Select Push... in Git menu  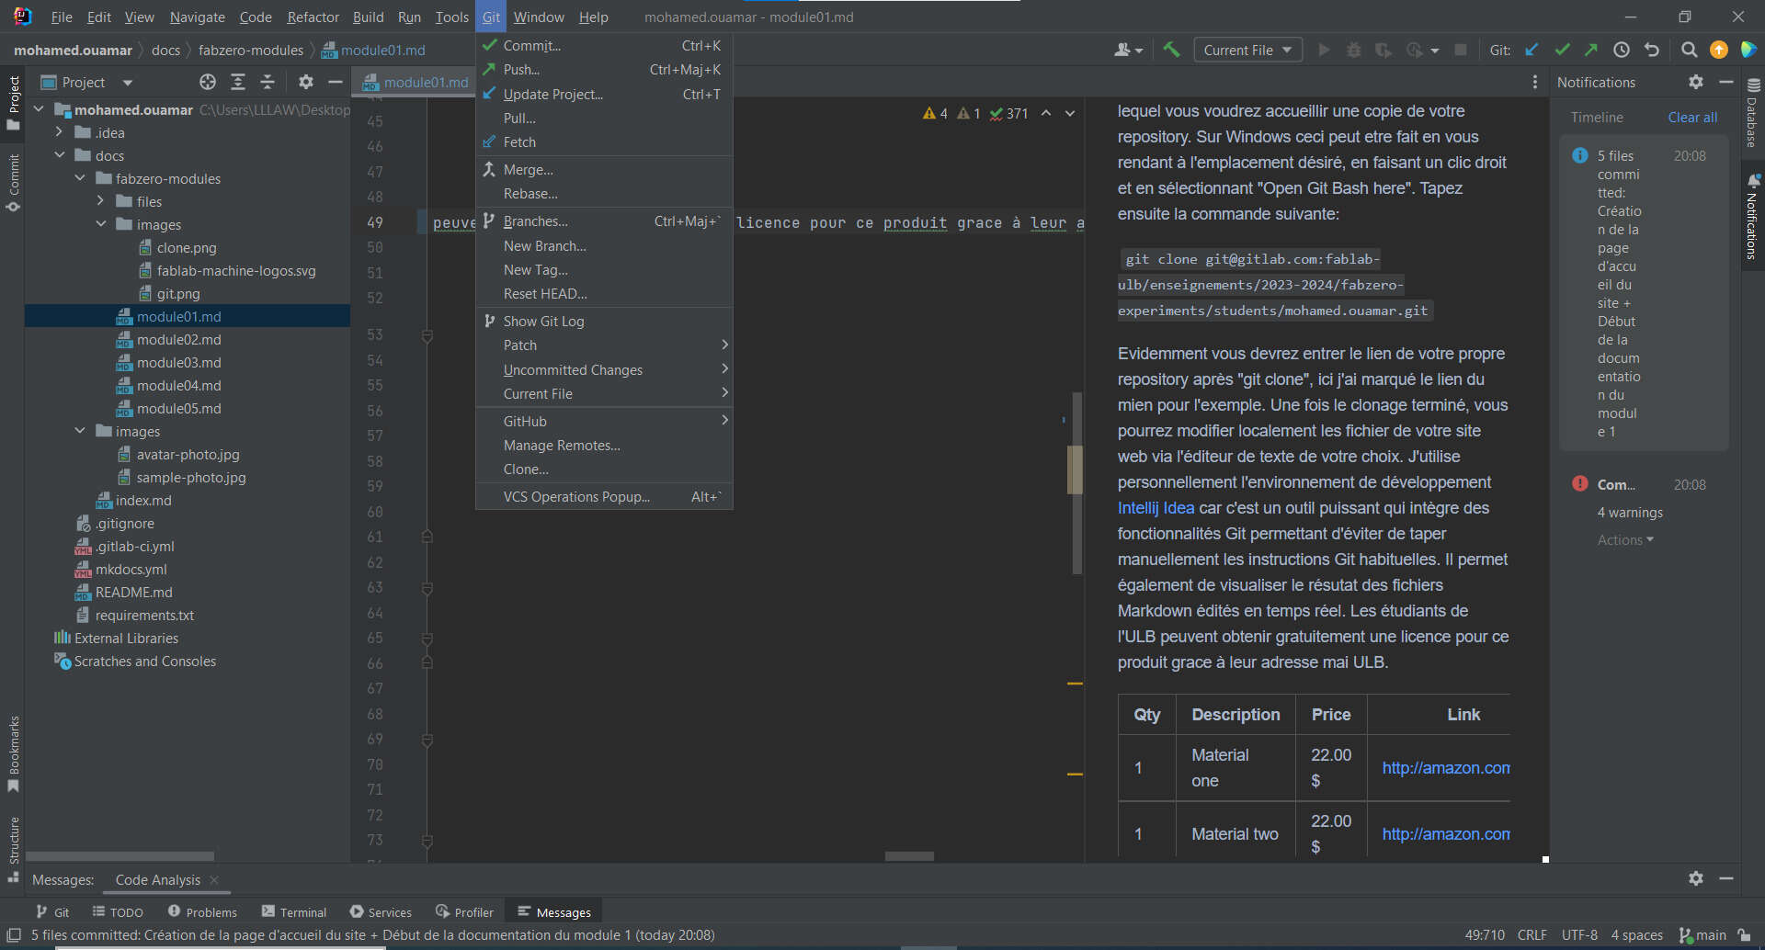pyautogui.click(x=604, y=69)
